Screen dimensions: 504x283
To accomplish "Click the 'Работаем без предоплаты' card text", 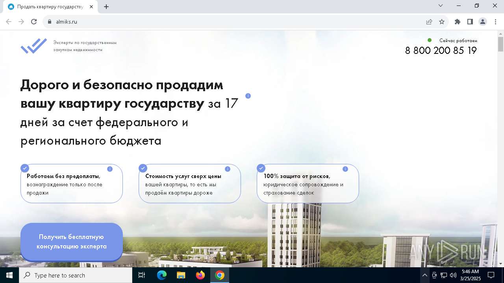I will pyautogui.click(x=65, y=184).
